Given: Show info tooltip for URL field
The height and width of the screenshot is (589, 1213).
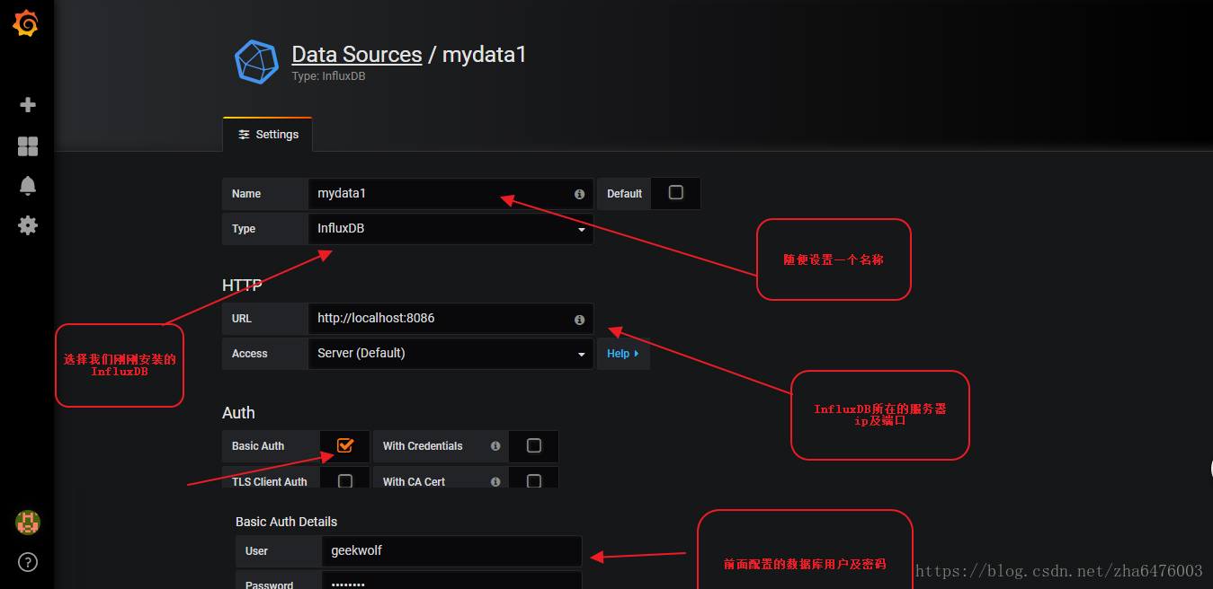Looking at the screenshot, I should pos(579,320).
